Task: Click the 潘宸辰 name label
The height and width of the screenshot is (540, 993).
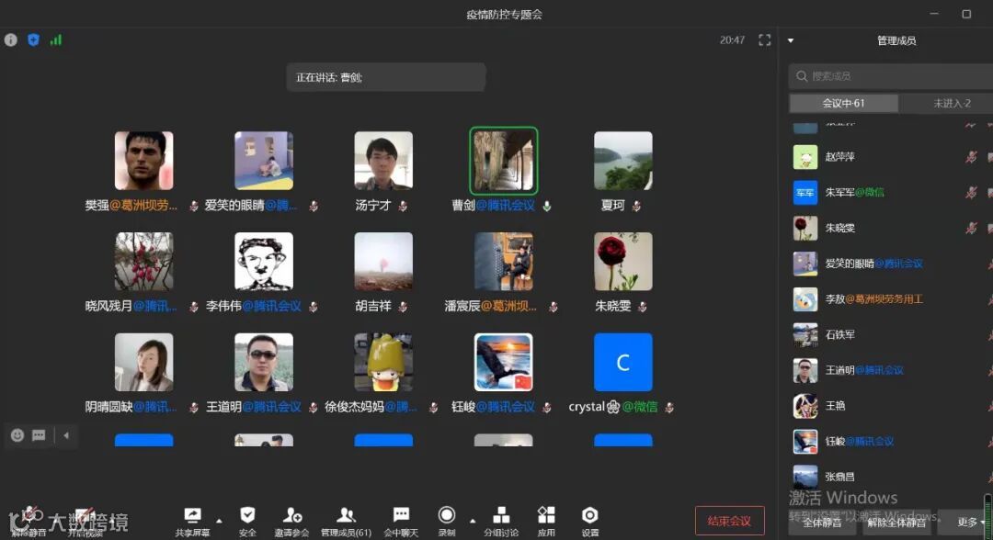Action: pyautogui.click(x=490, y=307)
